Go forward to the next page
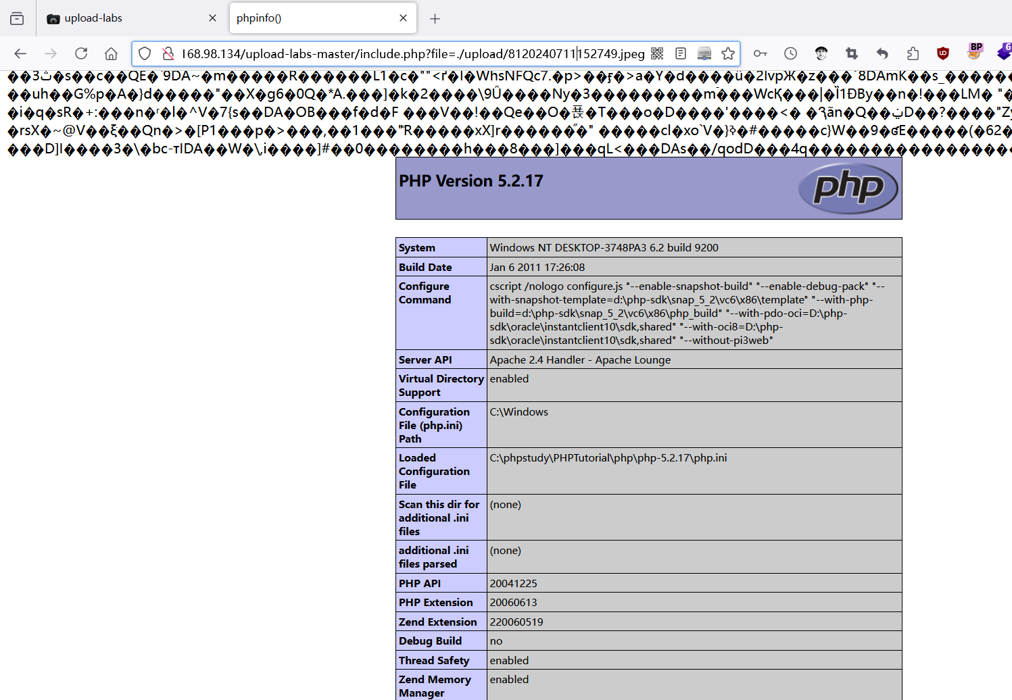Viewport: 1012px width, 700px height. coord(51,53)
